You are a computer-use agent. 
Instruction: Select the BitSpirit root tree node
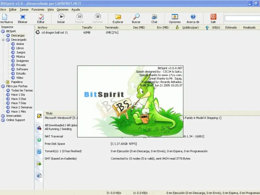(11, 31)
